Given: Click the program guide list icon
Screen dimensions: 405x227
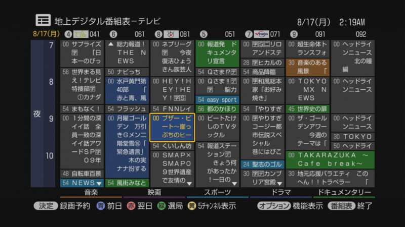Looking at the screenshot, I should [x=43, y=20].
